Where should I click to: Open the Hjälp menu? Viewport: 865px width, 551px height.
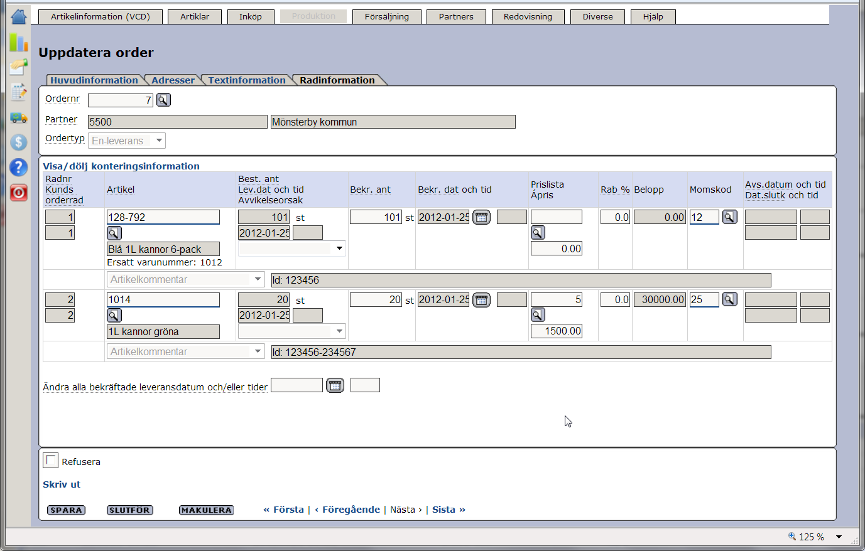(653, 17)
